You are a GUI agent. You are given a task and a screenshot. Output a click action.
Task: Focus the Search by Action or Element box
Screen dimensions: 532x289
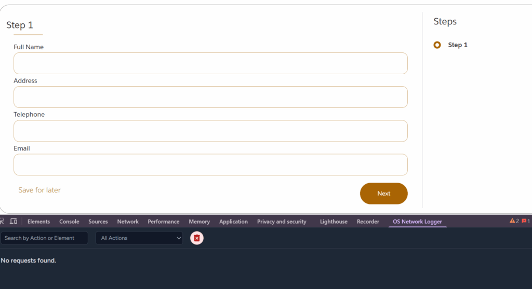coord(44,238)
